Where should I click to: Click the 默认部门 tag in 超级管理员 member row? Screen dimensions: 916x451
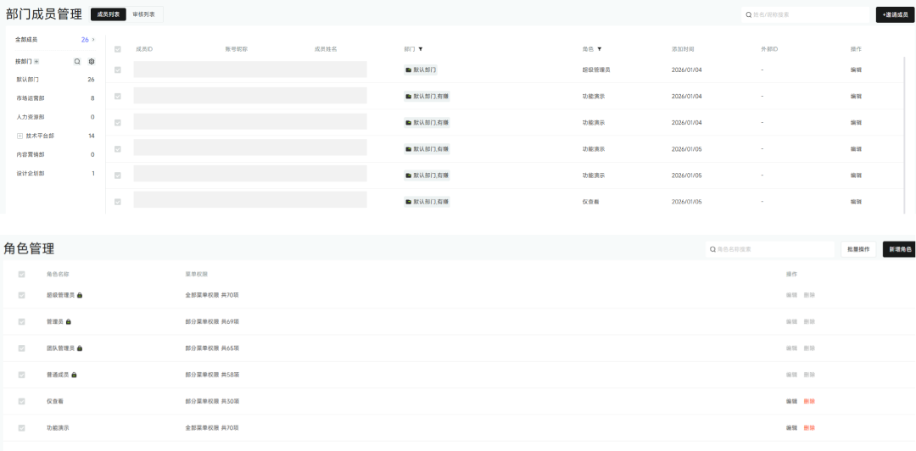(x=421, y=70)
